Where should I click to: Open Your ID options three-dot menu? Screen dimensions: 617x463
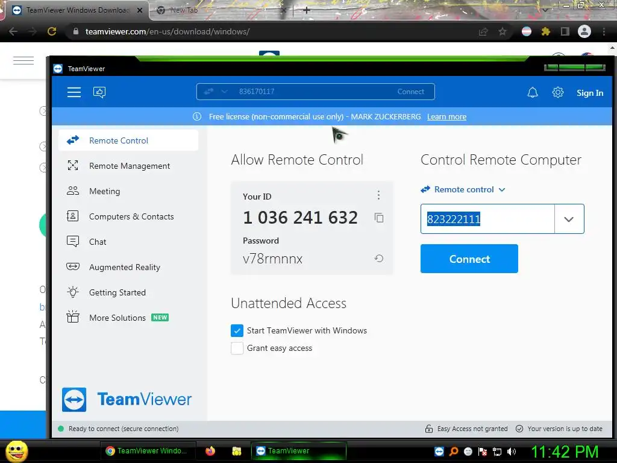tap(378, 195)
